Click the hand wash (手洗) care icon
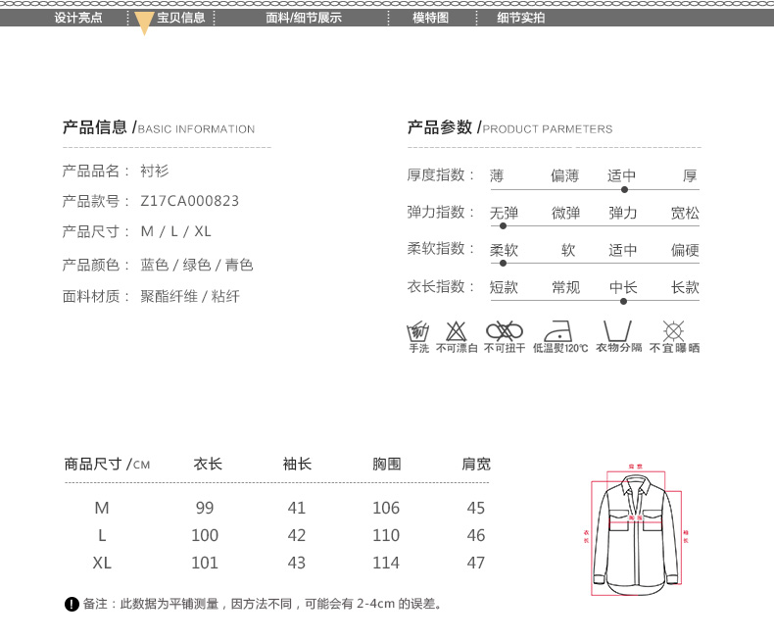 point(418,330)
